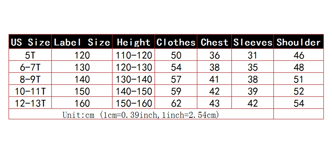Click the 10-11T size cell
332x158 pixels.
(30, 91)
